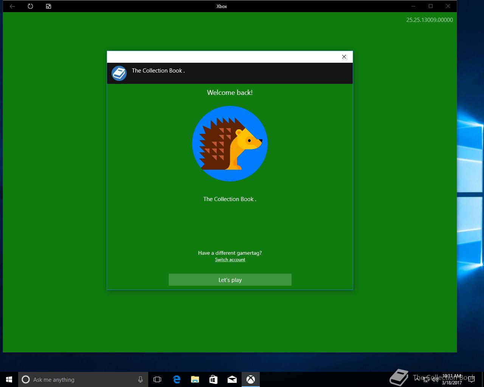The height and width of the screenshot is (387, 484).
Task: Click the version number 25.25.13009.00000
Action: (x=430, y=20)
